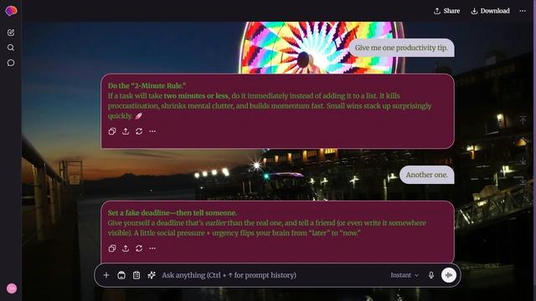The height and width of the screenshot is (301, 536).
Task: Open the chats bubble icon in sidebar
Action: click(11, 63)
